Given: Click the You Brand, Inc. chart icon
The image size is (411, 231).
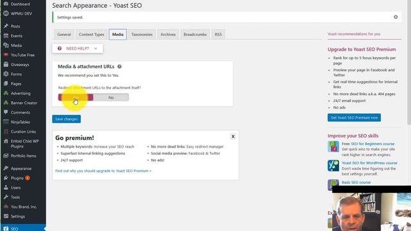Looking at the screenshot, I should click(x=6, y=207).
